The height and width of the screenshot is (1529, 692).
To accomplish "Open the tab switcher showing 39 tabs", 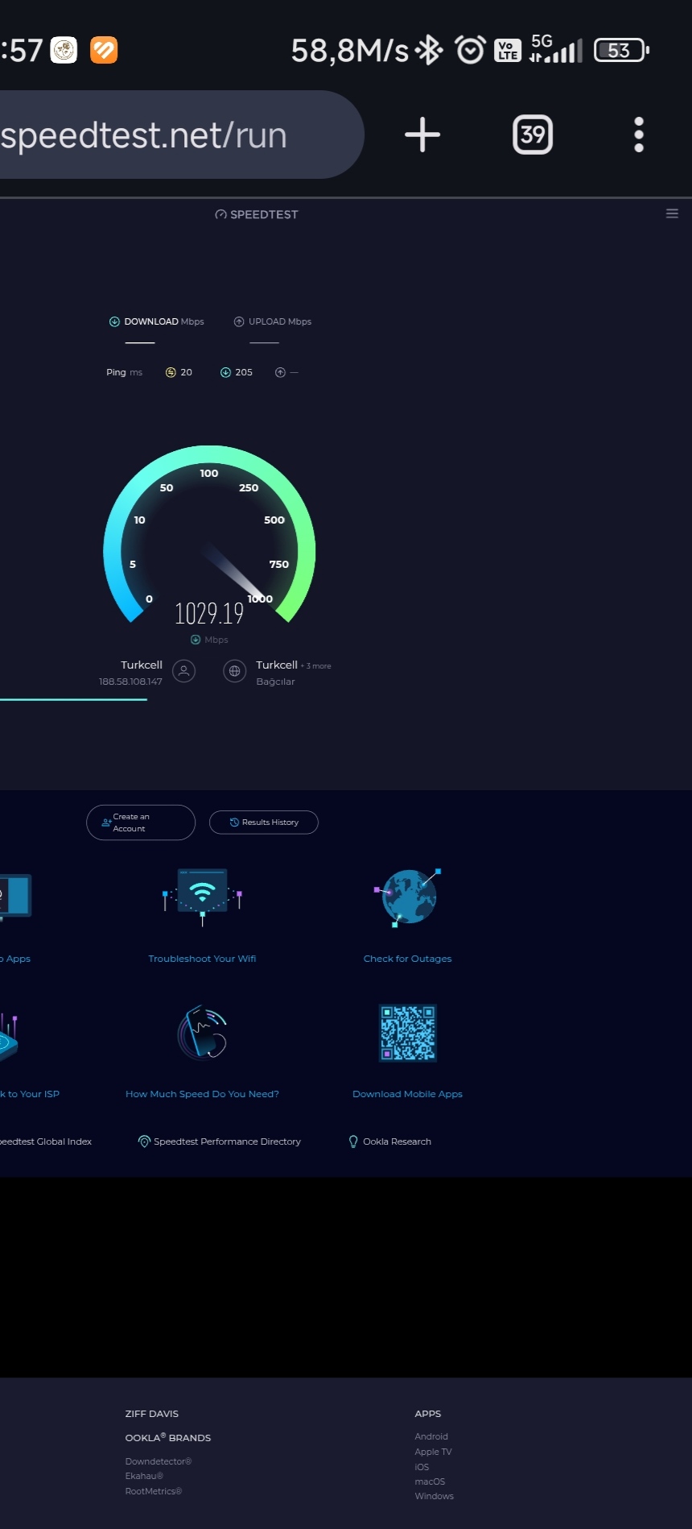I will (533, 135).
